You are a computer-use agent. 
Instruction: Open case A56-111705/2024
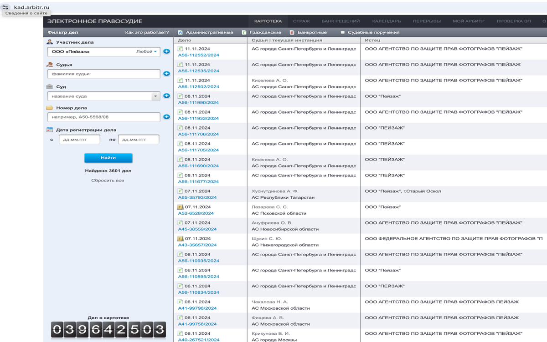tap(198, 150)
